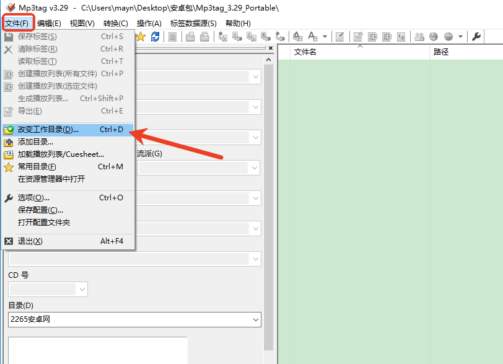Click the select all files list icon

point(173,37)
